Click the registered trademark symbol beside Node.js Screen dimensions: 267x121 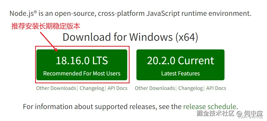coord(35,11)
